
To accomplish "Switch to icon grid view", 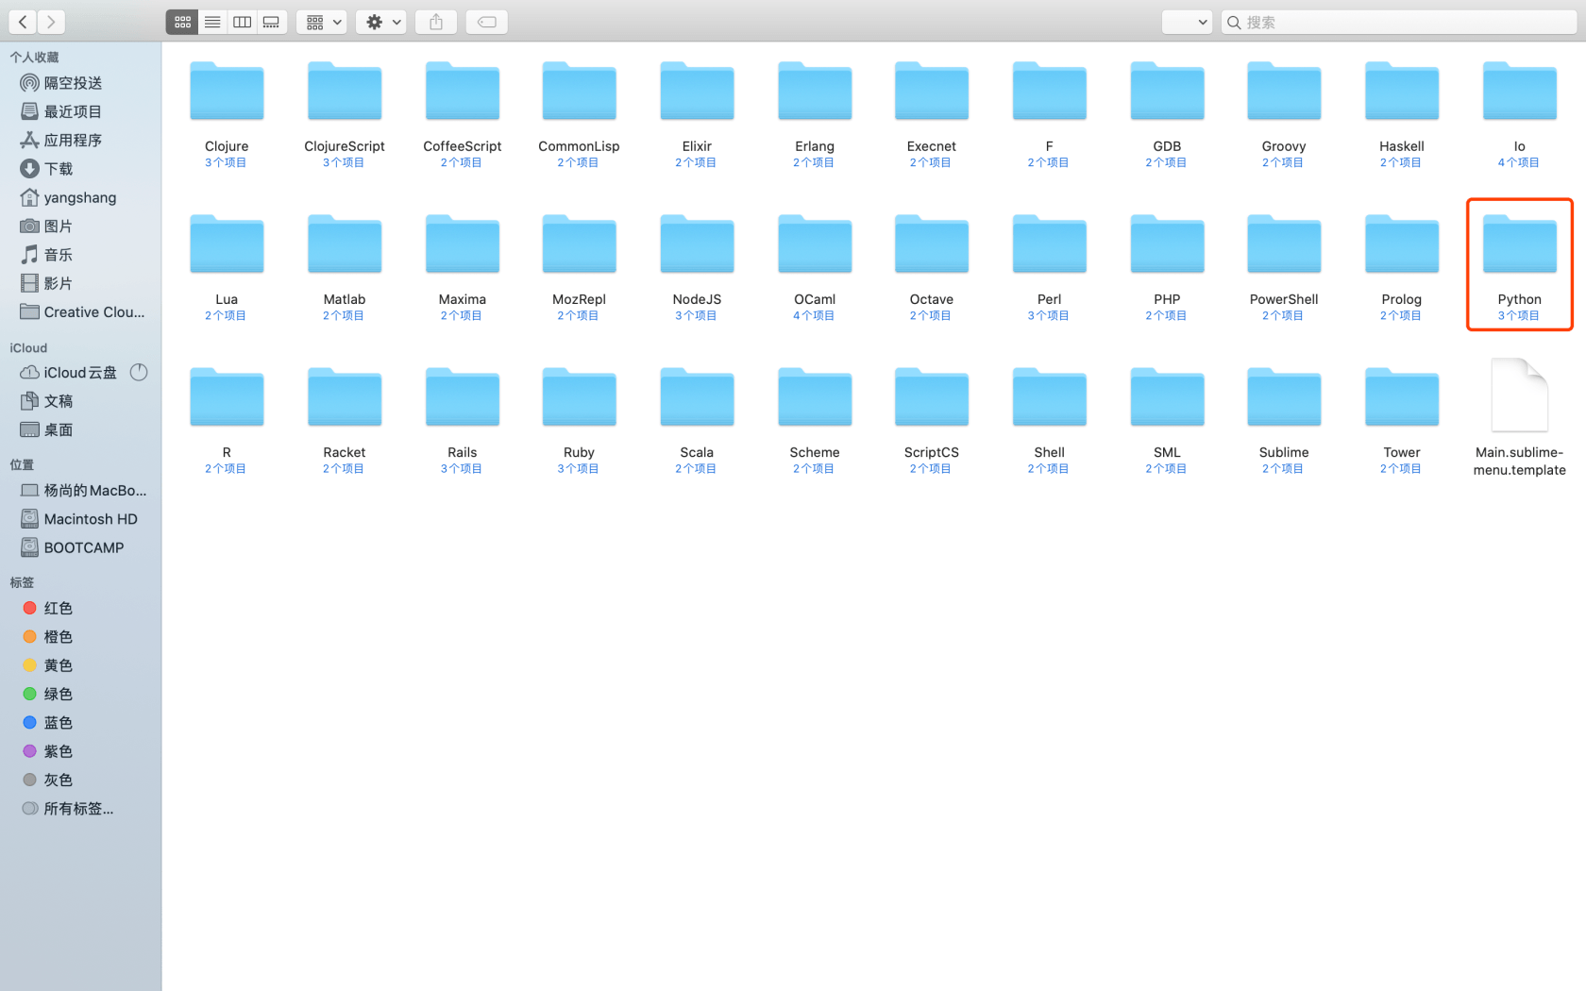I will point(182,22).
